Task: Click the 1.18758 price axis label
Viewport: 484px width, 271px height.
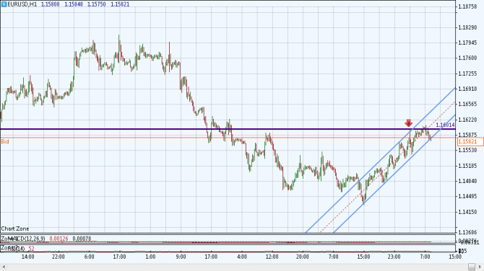Action: pyautogui.click(x=468, y=6)
